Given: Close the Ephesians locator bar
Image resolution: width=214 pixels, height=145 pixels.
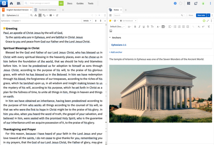Looking at the screenshot, I should [x=105, y=21].
